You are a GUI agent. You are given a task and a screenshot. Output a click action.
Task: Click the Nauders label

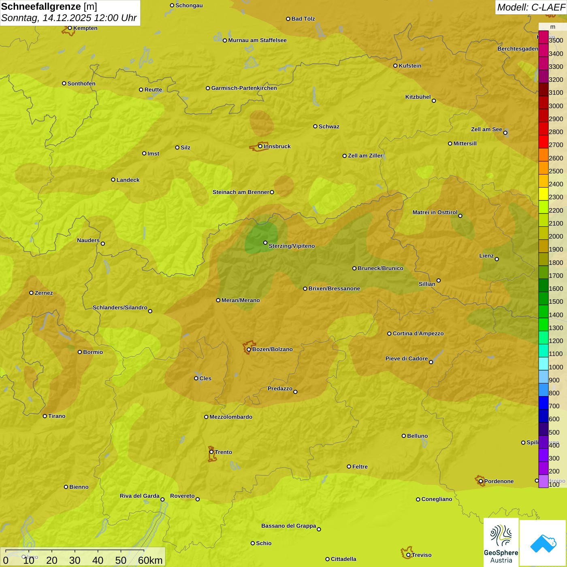(x=88, y=240)
